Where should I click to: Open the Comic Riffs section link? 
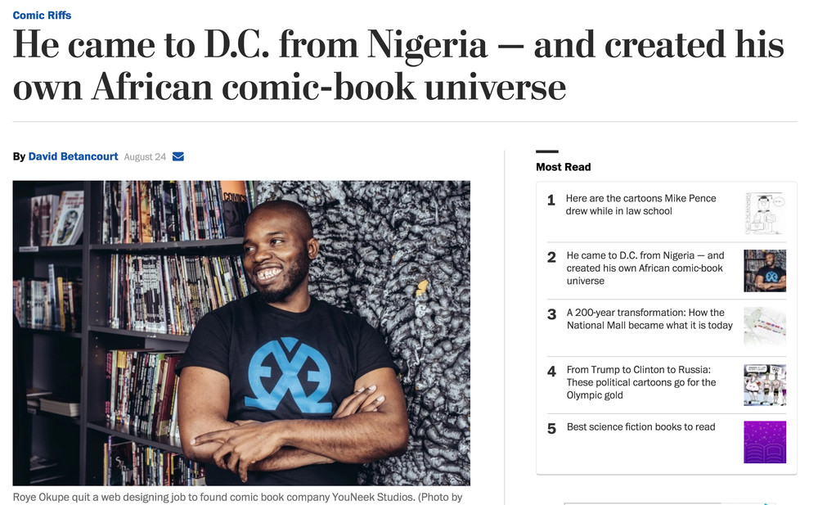pyautogui.click(x=42, y=16)
